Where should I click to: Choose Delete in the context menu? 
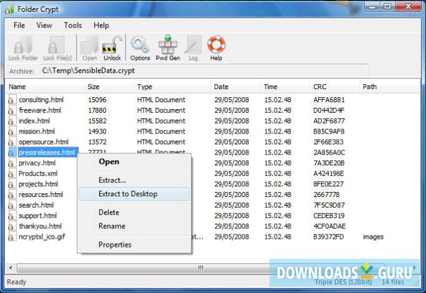[134, 213]
